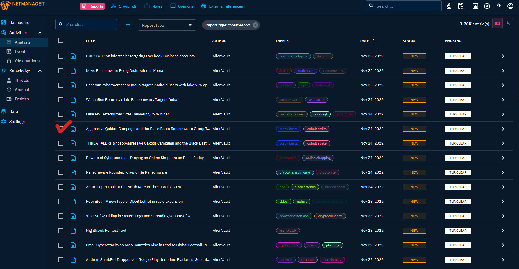Open Koxic Ransomware Being Distributed in Korea report
519x269 pixels.
[x=124, y=71]
